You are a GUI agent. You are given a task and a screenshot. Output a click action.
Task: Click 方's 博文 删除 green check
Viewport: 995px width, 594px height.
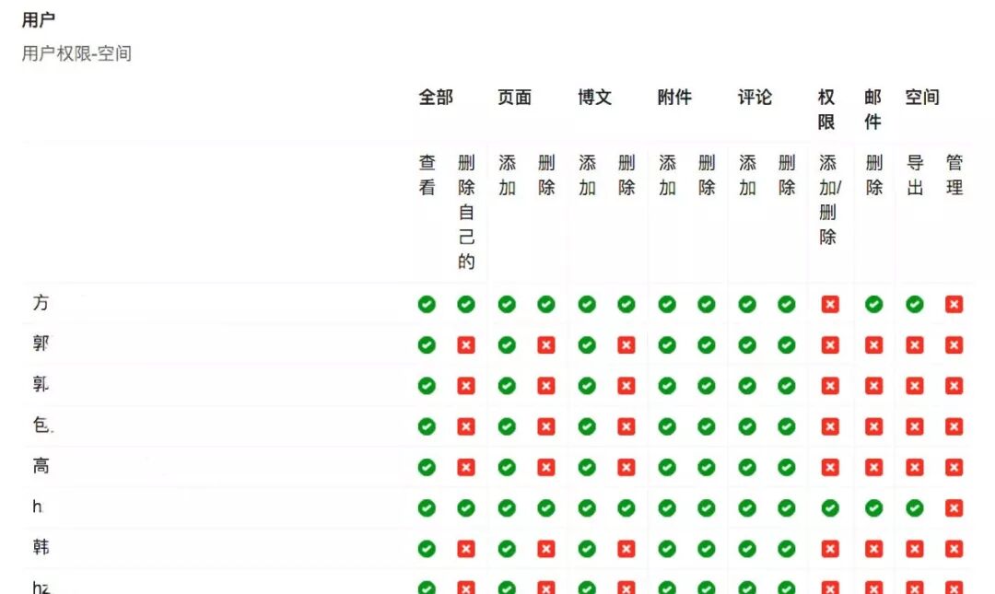point(626,304)
